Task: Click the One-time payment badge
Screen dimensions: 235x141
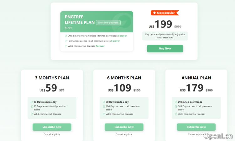Action: tap(108, 22)
